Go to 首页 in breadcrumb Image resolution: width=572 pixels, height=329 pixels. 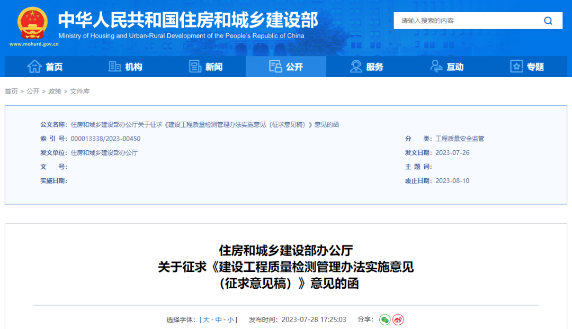[11, 92]
